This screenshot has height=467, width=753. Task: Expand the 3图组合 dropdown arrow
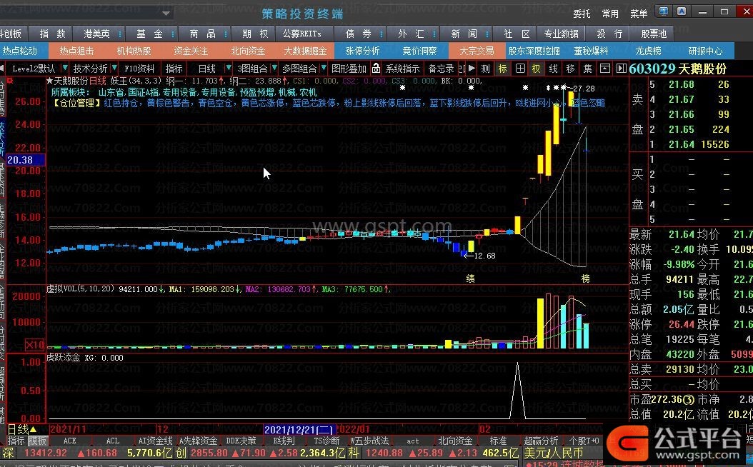[274, 68]
